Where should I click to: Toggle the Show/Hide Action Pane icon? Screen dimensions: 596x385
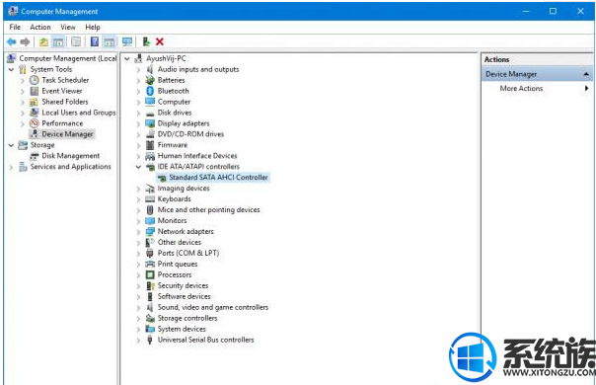(110, 41)
